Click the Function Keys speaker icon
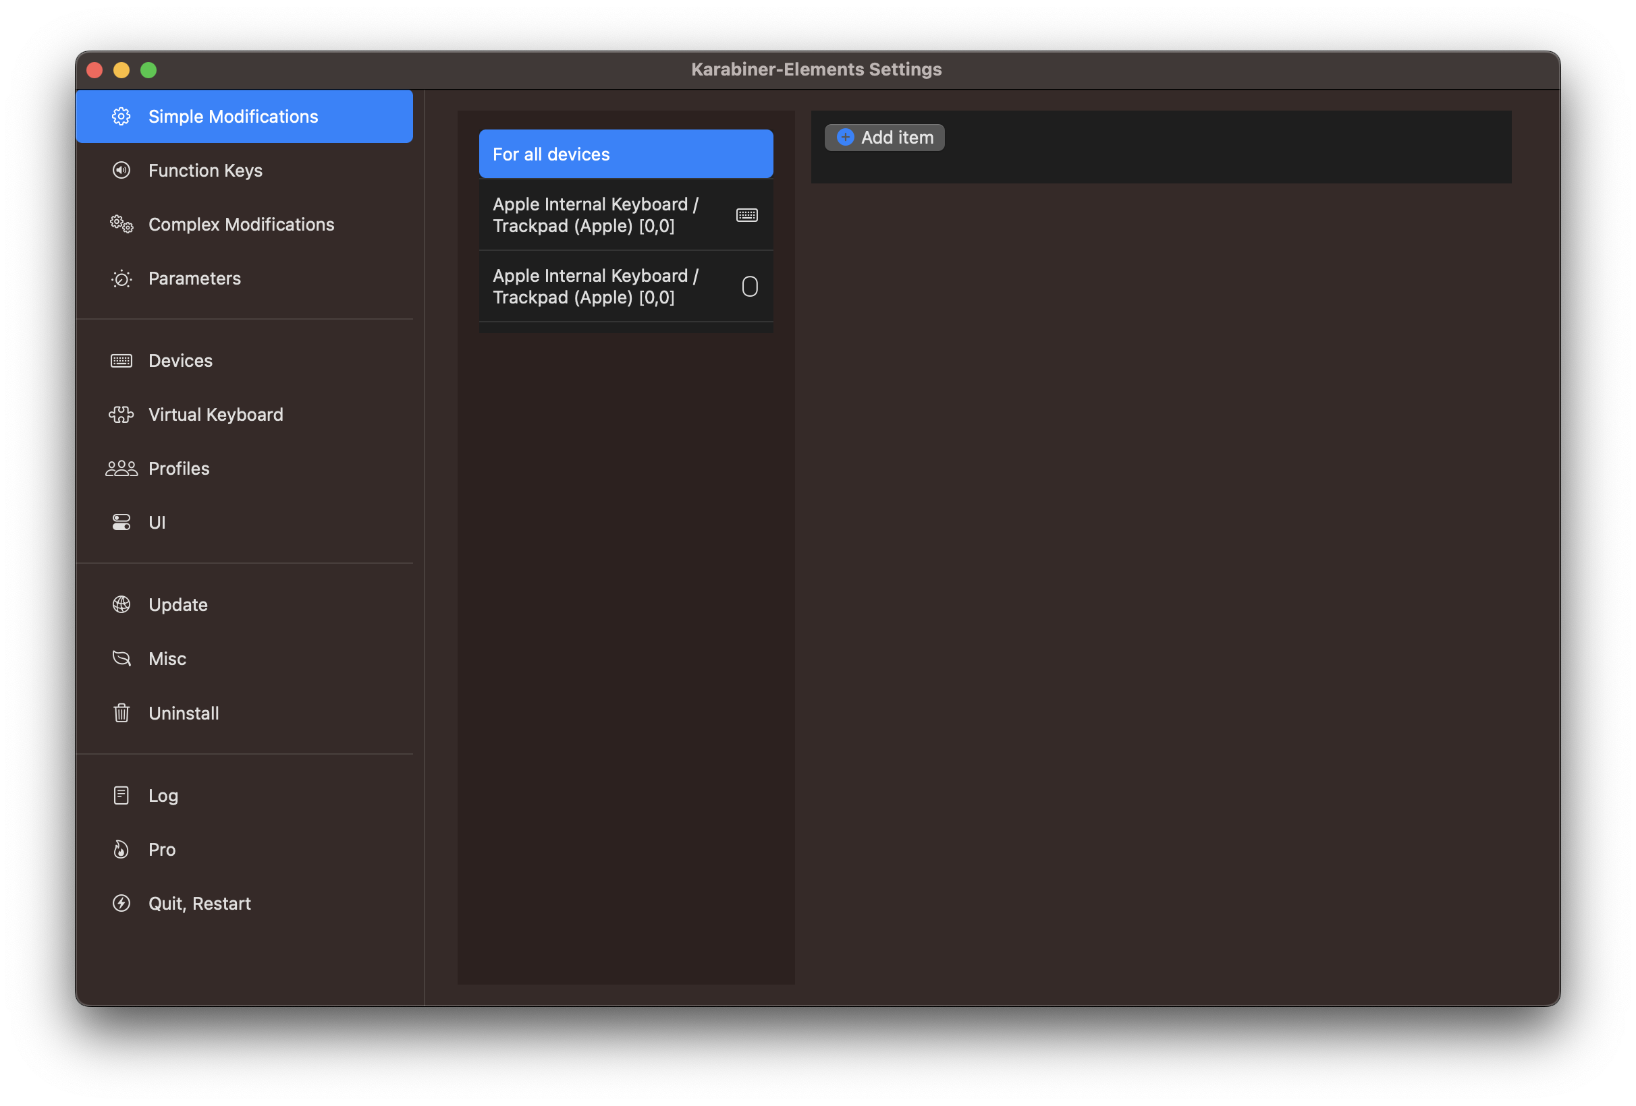The image size is (1636, 1106). click(121, 170)
